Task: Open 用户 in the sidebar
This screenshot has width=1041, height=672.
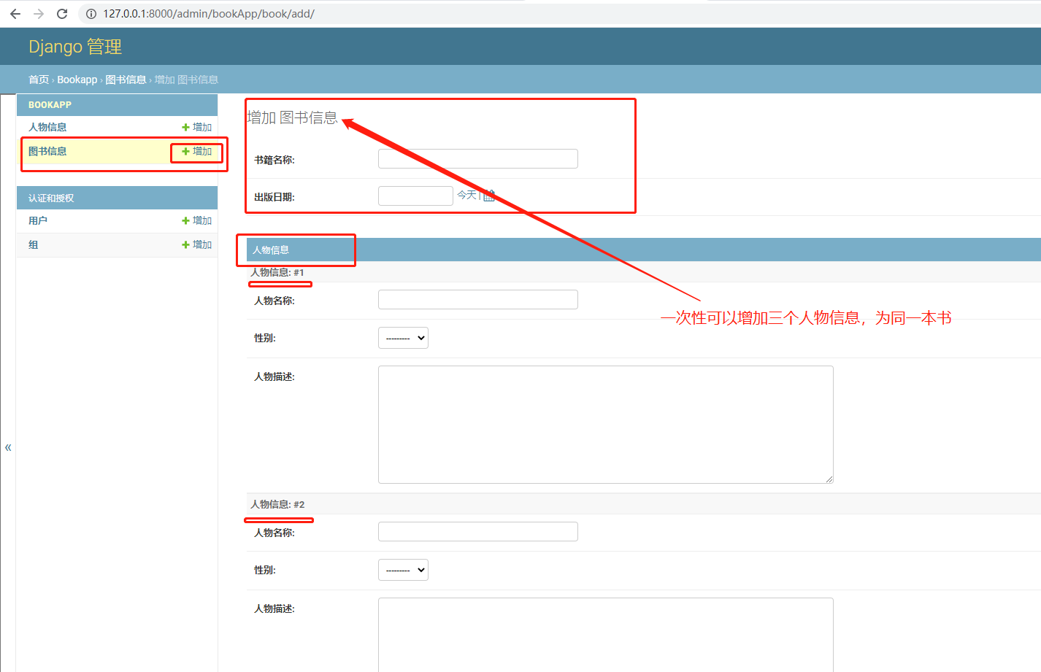Action: tap(38, 220)
